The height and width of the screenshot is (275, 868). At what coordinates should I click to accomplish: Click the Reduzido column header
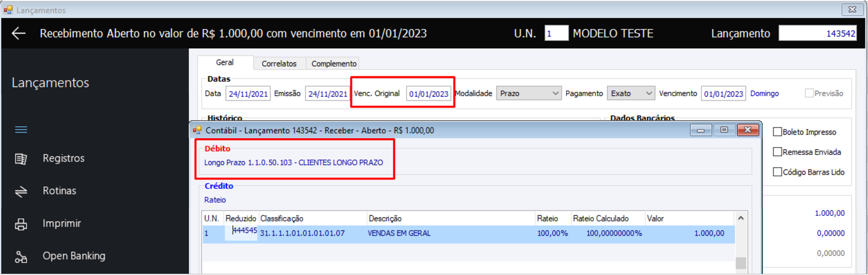pyautogui.click(x=241, y=218)
